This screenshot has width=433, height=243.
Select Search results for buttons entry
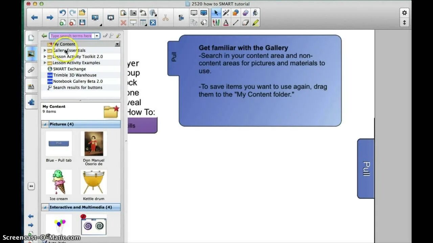[77, 87]
